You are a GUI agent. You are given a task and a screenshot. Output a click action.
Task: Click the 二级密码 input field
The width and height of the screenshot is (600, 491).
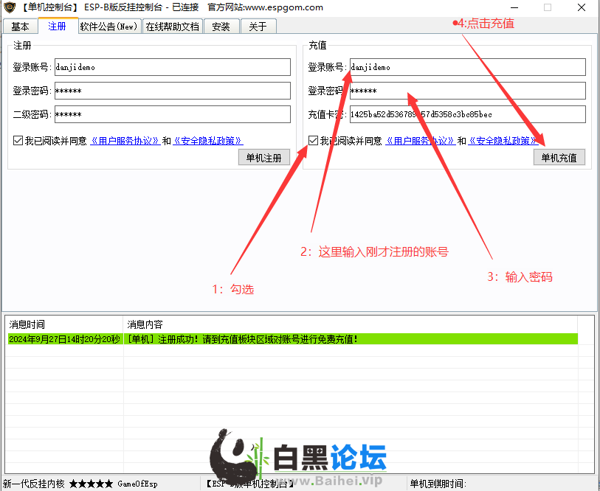point(173,114)
